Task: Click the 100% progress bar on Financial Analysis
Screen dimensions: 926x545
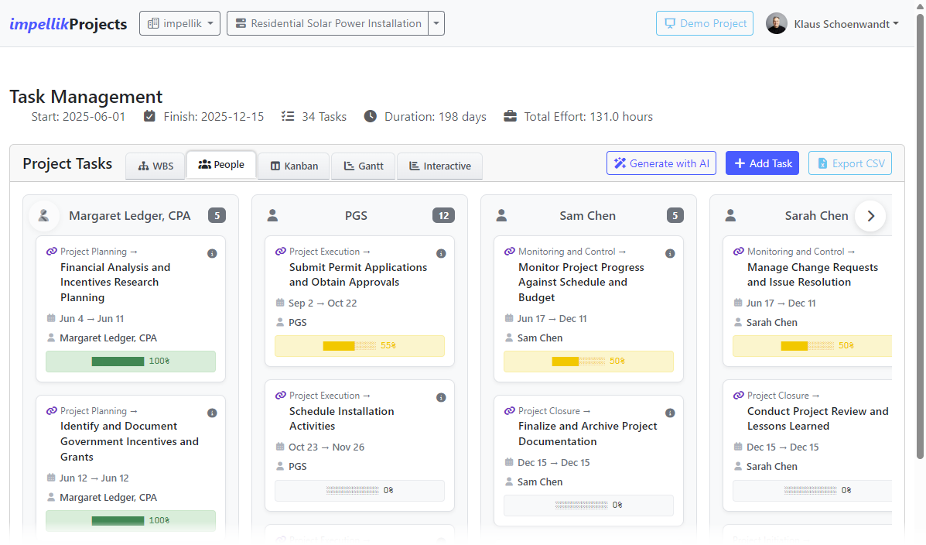Action: (131, 362)
